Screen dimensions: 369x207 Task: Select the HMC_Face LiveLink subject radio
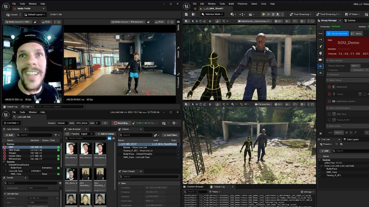point(330,114)
